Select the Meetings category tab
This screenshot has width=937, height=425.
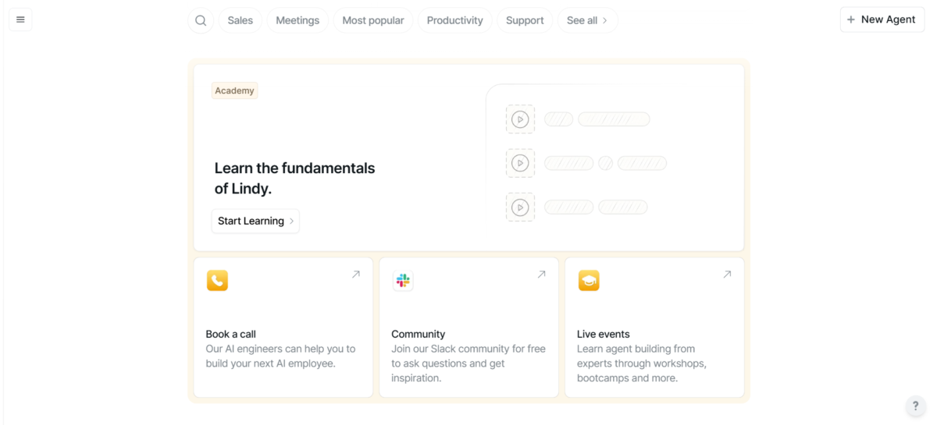(x=297, y=20)
